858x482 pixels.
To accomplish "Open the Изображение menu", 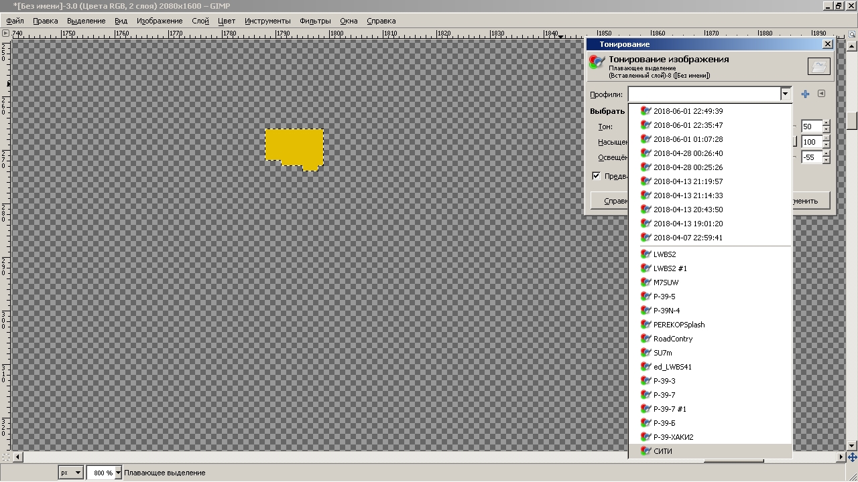I will (x=160, y=21).
